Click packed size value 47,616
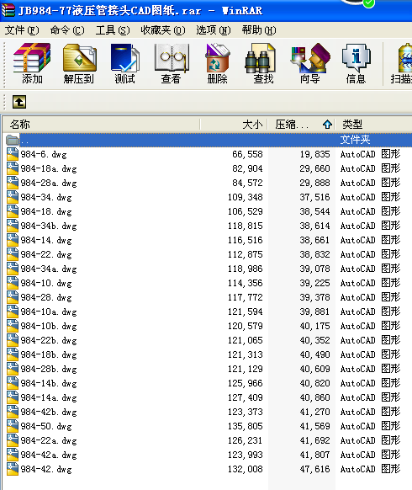The width and height of the screenshot is (412, 490). (315, 469)
